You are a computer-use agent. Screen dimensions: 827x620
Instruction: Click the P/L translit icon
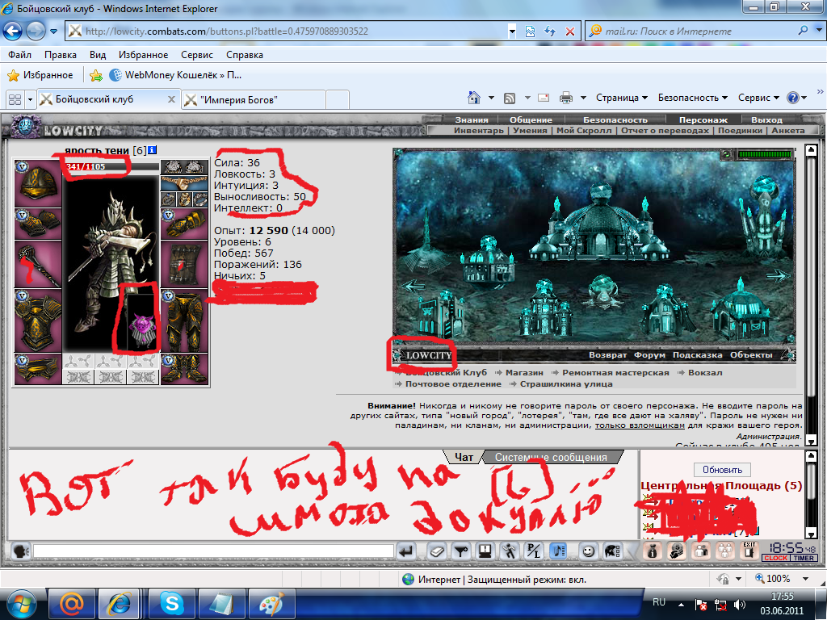click(x=534, y=551)
